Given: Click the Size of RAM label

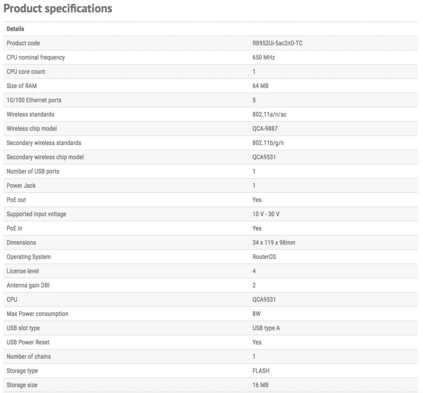Looking at the screenshot, I should 24,86.
